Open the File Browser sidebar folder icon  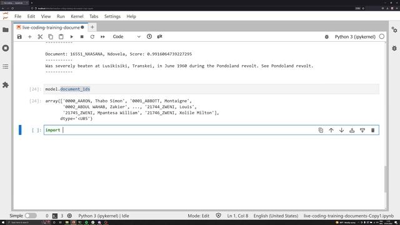[x=6, y=30]
